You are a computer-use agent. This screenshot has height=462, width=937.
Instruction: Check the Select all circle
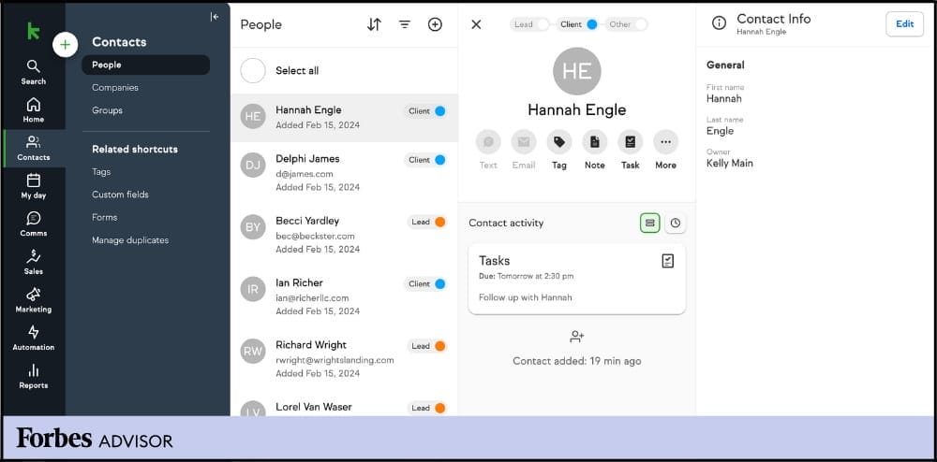(x=253, y=71)
